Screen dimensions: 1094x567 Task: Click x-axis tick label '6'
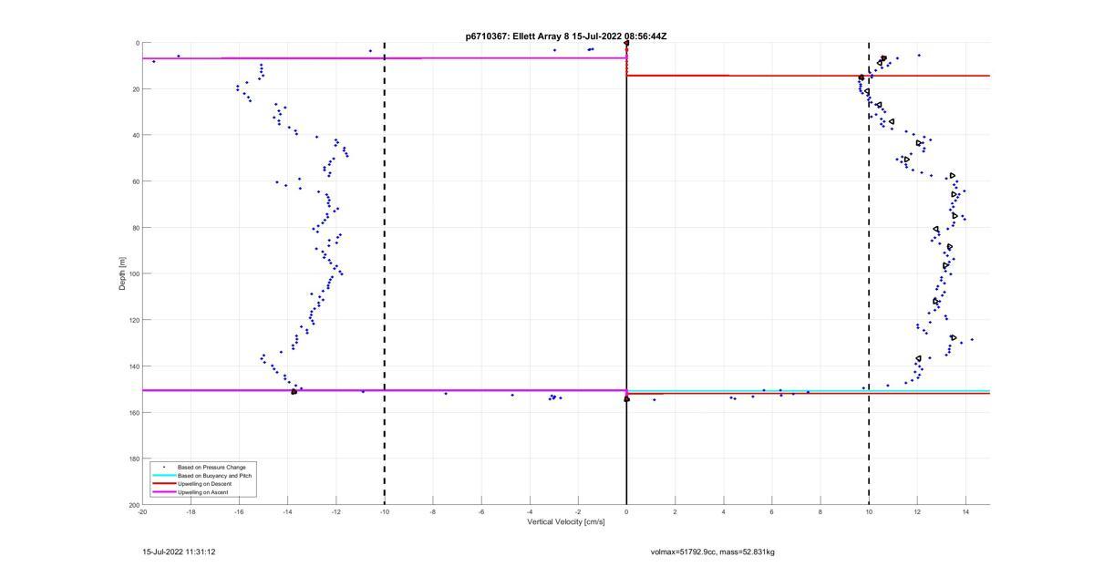point(771,511)
